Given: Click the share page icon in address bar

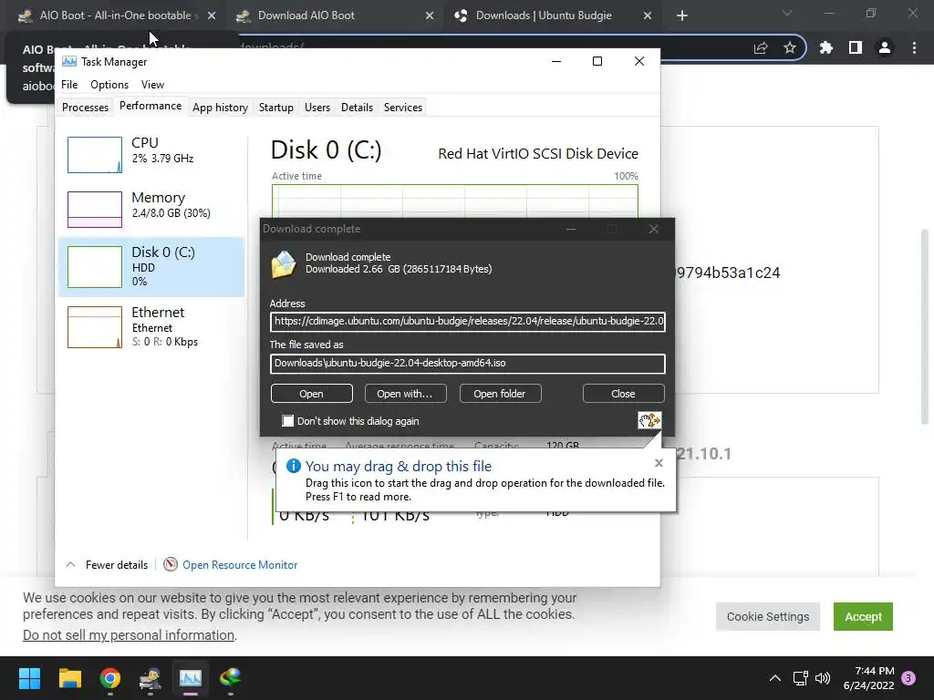Looking at the screenshot, I should click(x=761, y=48).
